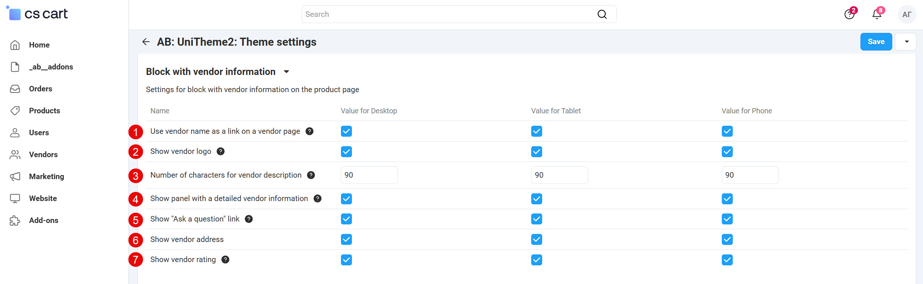Click the Vendors people icon
Viewport: 923px width, 284px height.
point(15,155)
